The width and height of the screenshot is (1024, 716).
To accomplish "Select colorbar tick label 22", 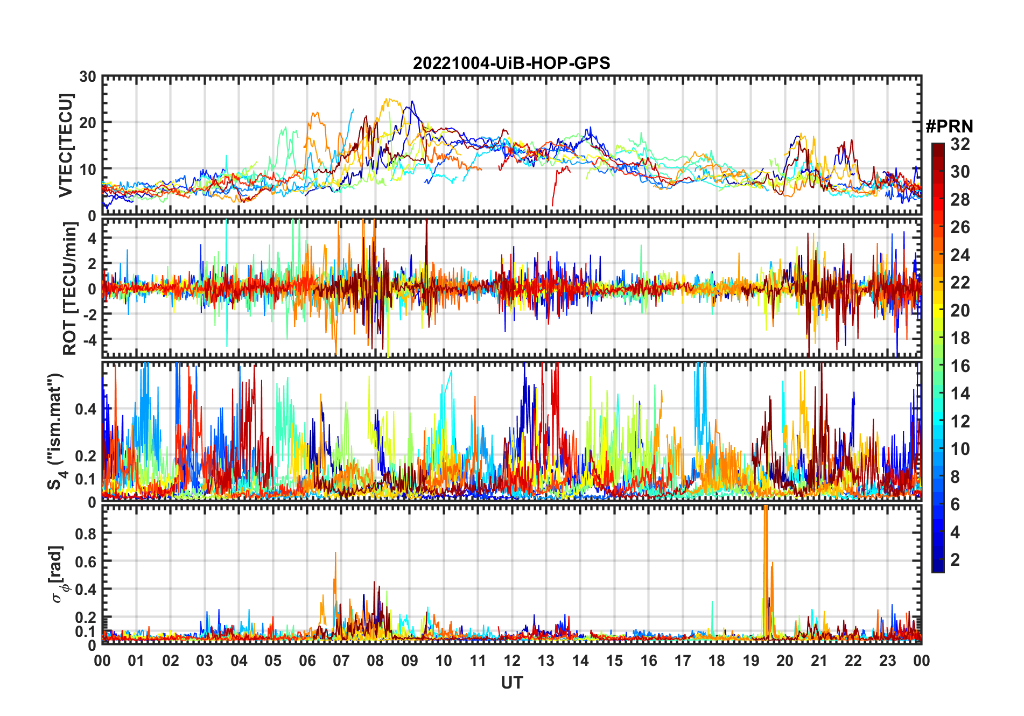I will (960, 283).
